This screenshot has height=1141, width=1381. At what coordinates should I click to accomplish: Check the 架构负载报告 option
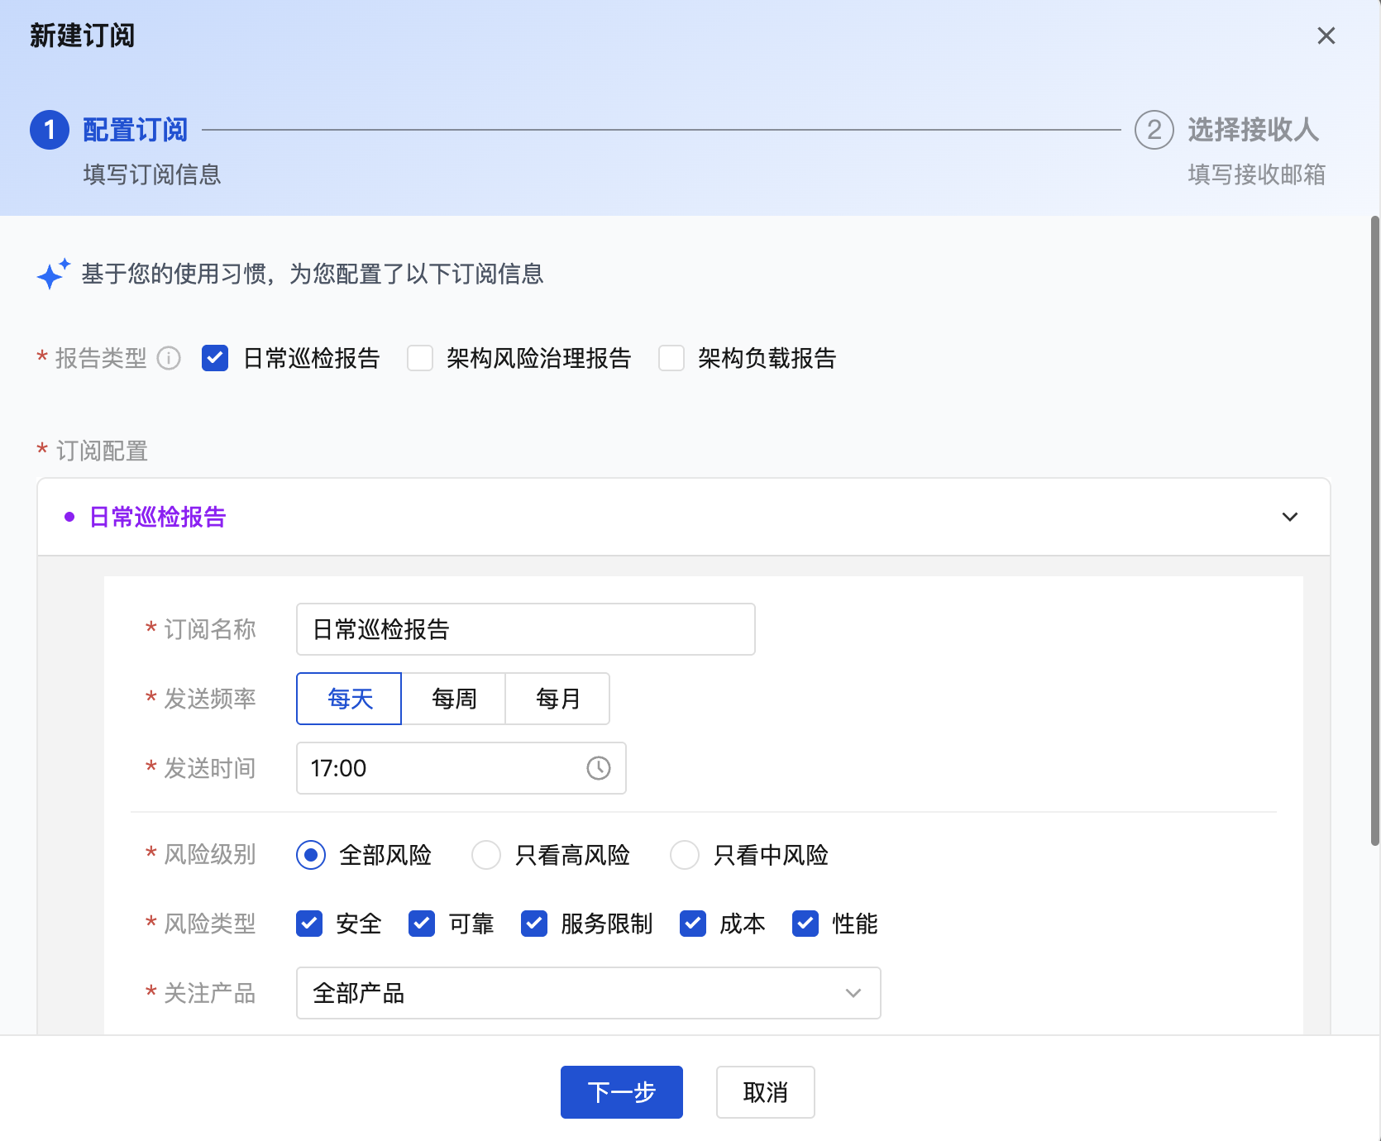[x=671, y=358]
